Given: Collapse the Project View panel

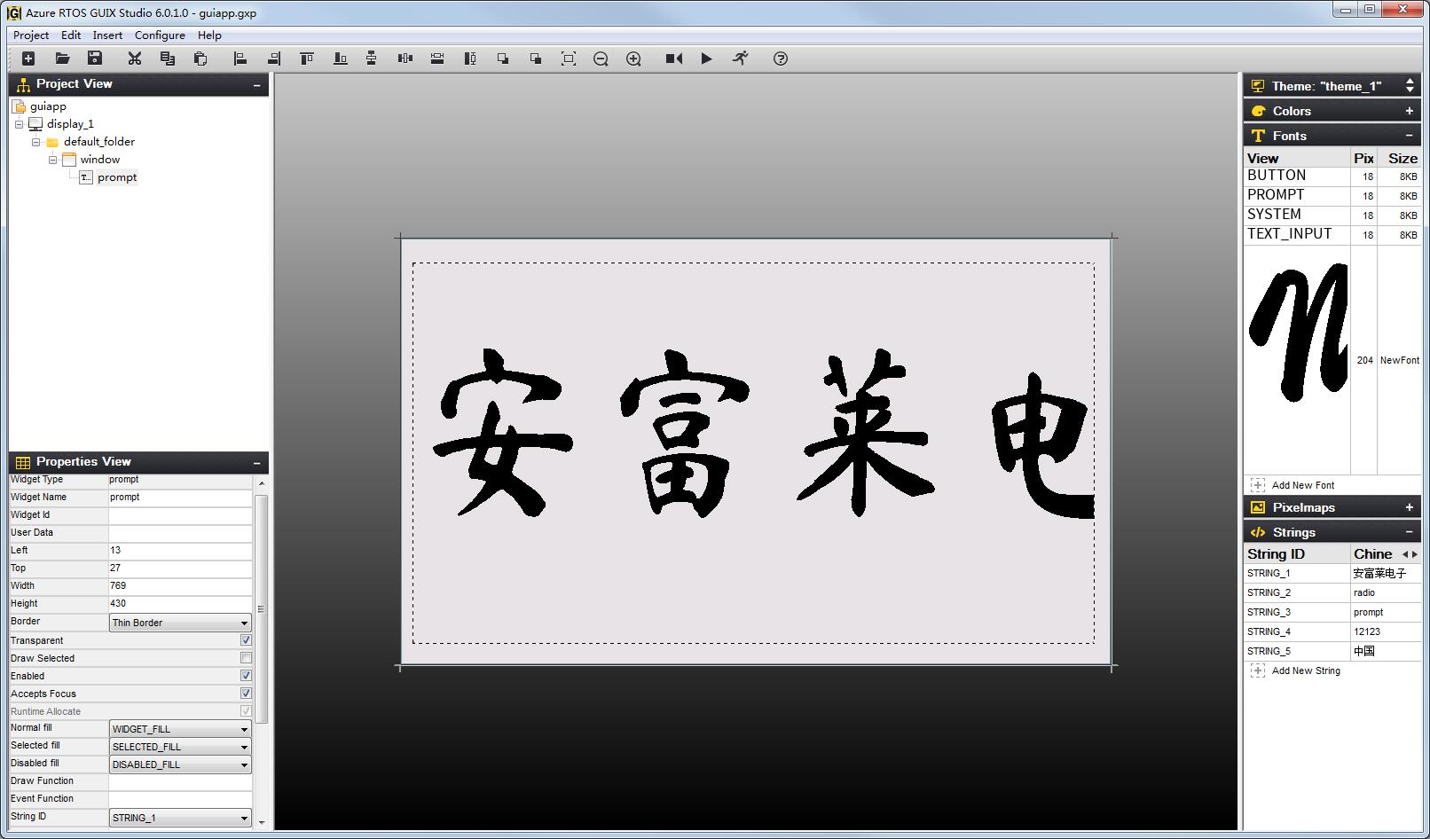Looking at the screenshot, I should [x=256, y=85].
